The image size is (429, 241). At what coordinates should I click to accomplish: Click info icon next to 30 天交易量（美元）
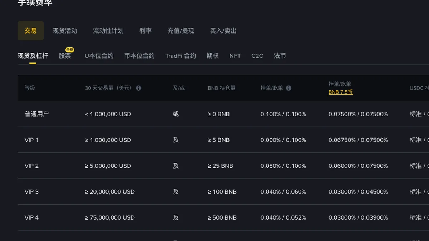(139, 88)
